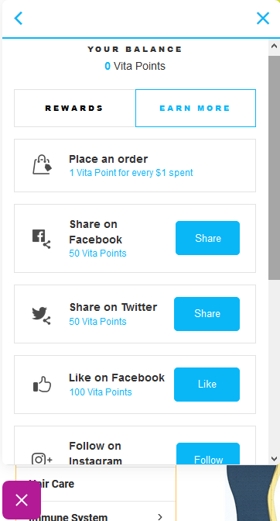Click the Instagram follow icon
This screenshot has width=280, height=521.
coord(42,459)
